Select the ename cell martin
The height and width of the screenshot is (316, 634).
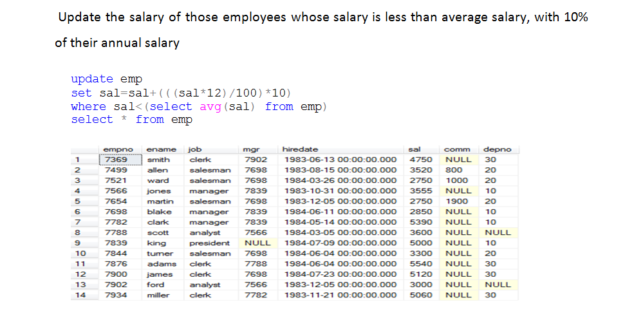point(162,201)
